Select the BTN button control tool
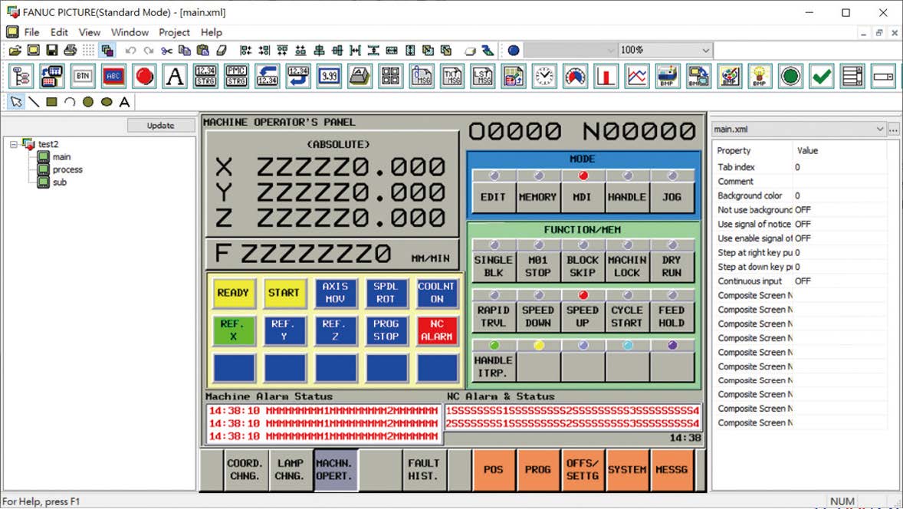Image resolution: width=903 pixels, height=509 pixels. click(83, 76)
